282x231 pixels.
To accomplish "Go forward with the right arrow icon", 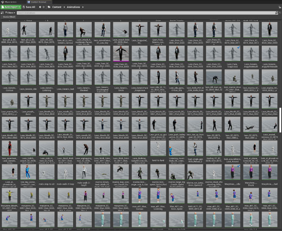I will click(44, 7).
